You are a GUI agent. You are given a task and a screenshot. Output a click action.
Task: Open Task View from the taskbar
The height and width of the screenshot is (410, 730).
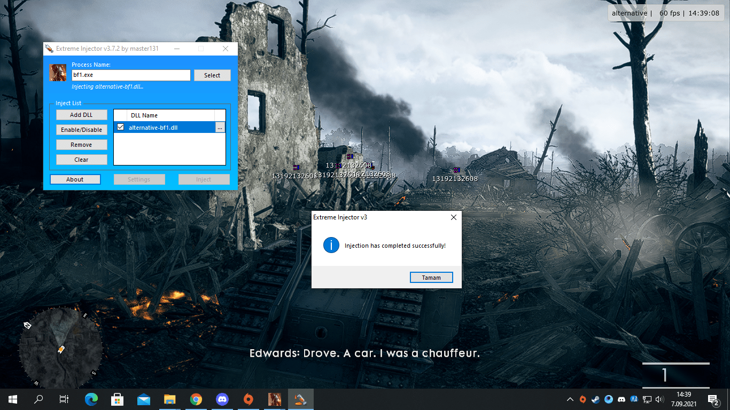pyautogui.click(x=64, y=399)
